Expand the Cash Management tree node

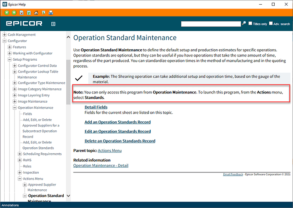click(x=5, y=34)
